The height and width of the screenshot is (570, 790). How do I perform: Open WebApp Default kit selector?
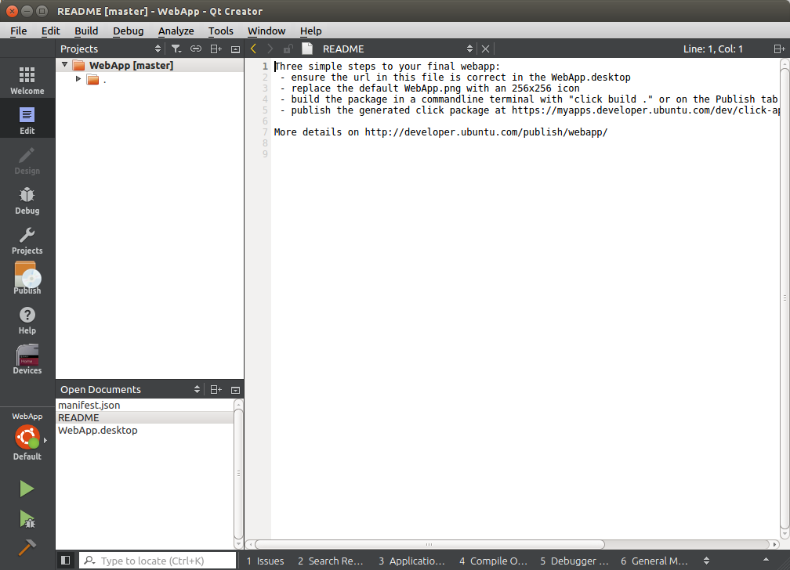(27, 436)
